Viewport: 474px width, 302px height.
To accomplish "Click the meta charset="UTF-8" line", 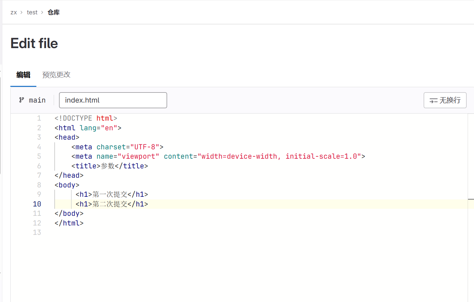I will [x=117, y=147].
